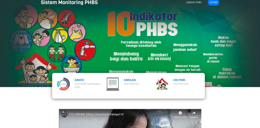The height and width of the screenshot is (128, 260).
Task: Click 'Persalinan ditolong oleh tenaga kesehatan' text
Action: 141,44
